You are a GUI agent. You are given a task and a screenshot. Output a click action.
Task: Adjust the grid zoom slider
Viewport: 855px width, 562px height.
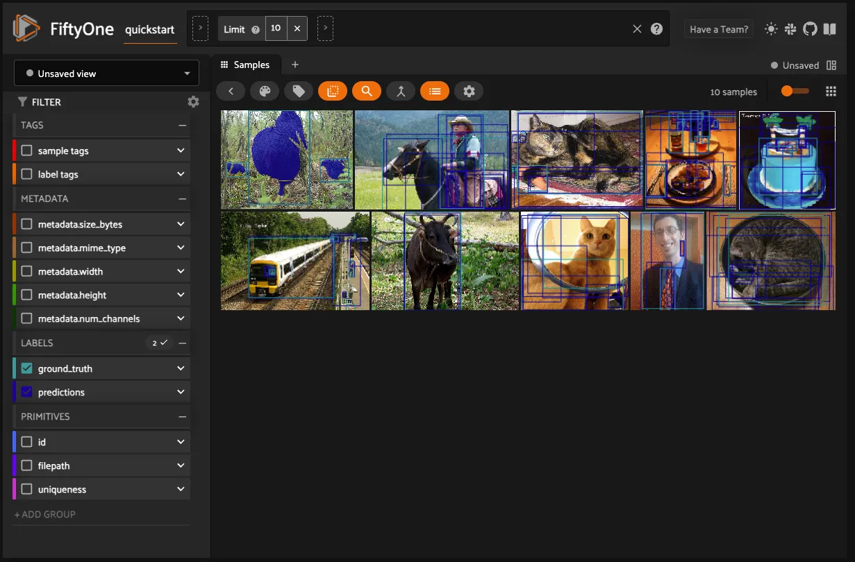pos(795,91)
